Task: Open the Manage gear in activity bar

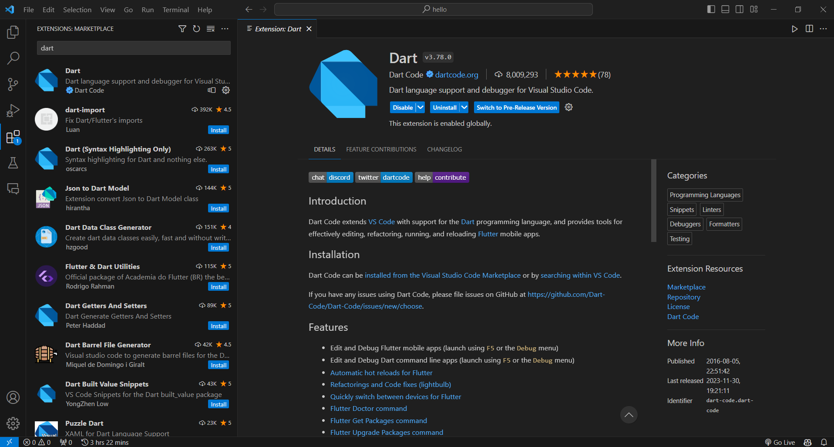Action: (x=13, y=423)
